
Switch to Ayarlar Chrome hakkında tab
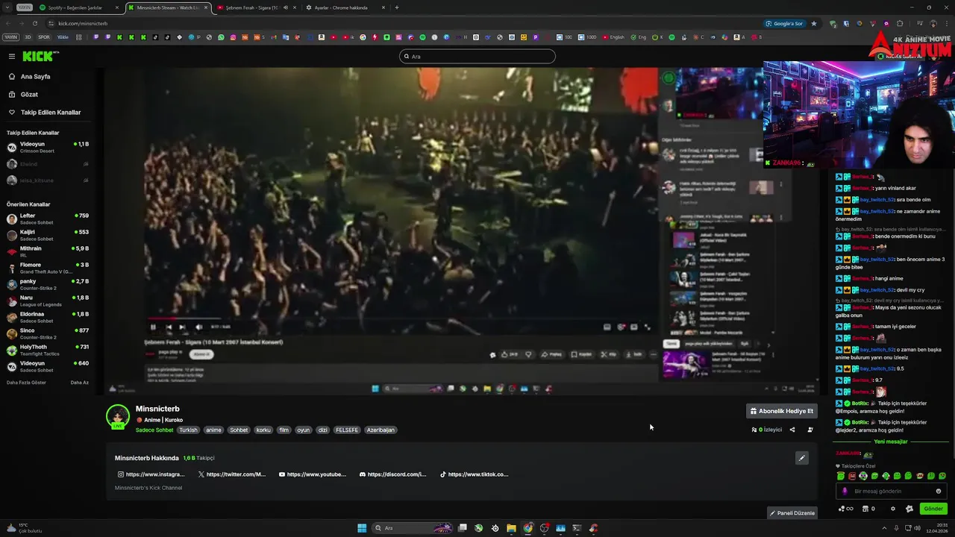coord(345,7)
